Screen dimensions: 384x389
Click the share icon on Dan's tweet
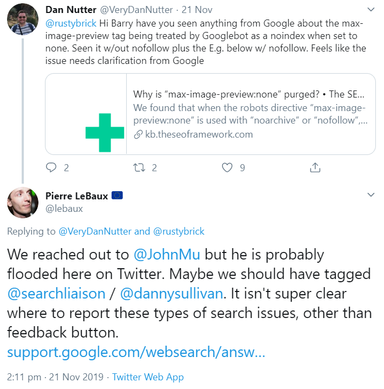[x=315, y=168]
